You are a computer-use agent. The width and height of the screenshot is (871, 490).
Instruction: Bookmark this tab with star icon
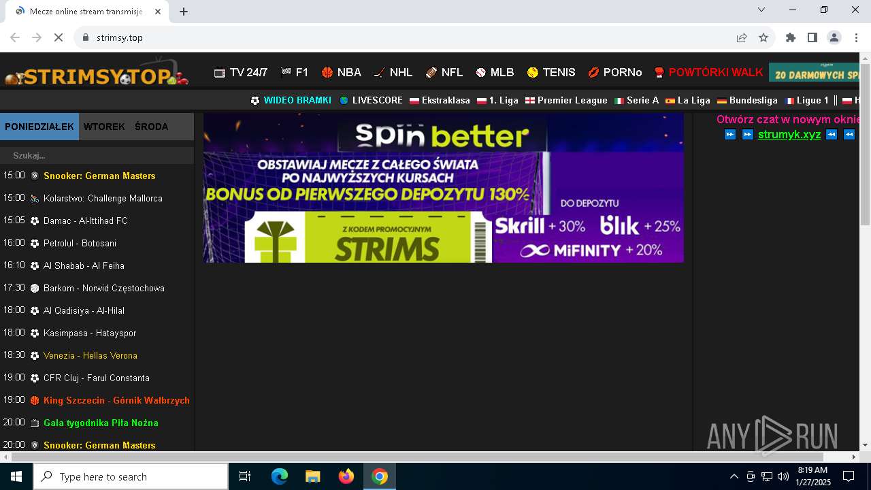pyautogui.click(x=763, y=37)
